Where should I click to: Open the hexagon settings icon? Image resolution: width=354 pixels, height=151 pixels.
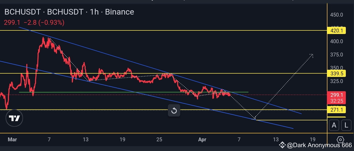(341, 140)
